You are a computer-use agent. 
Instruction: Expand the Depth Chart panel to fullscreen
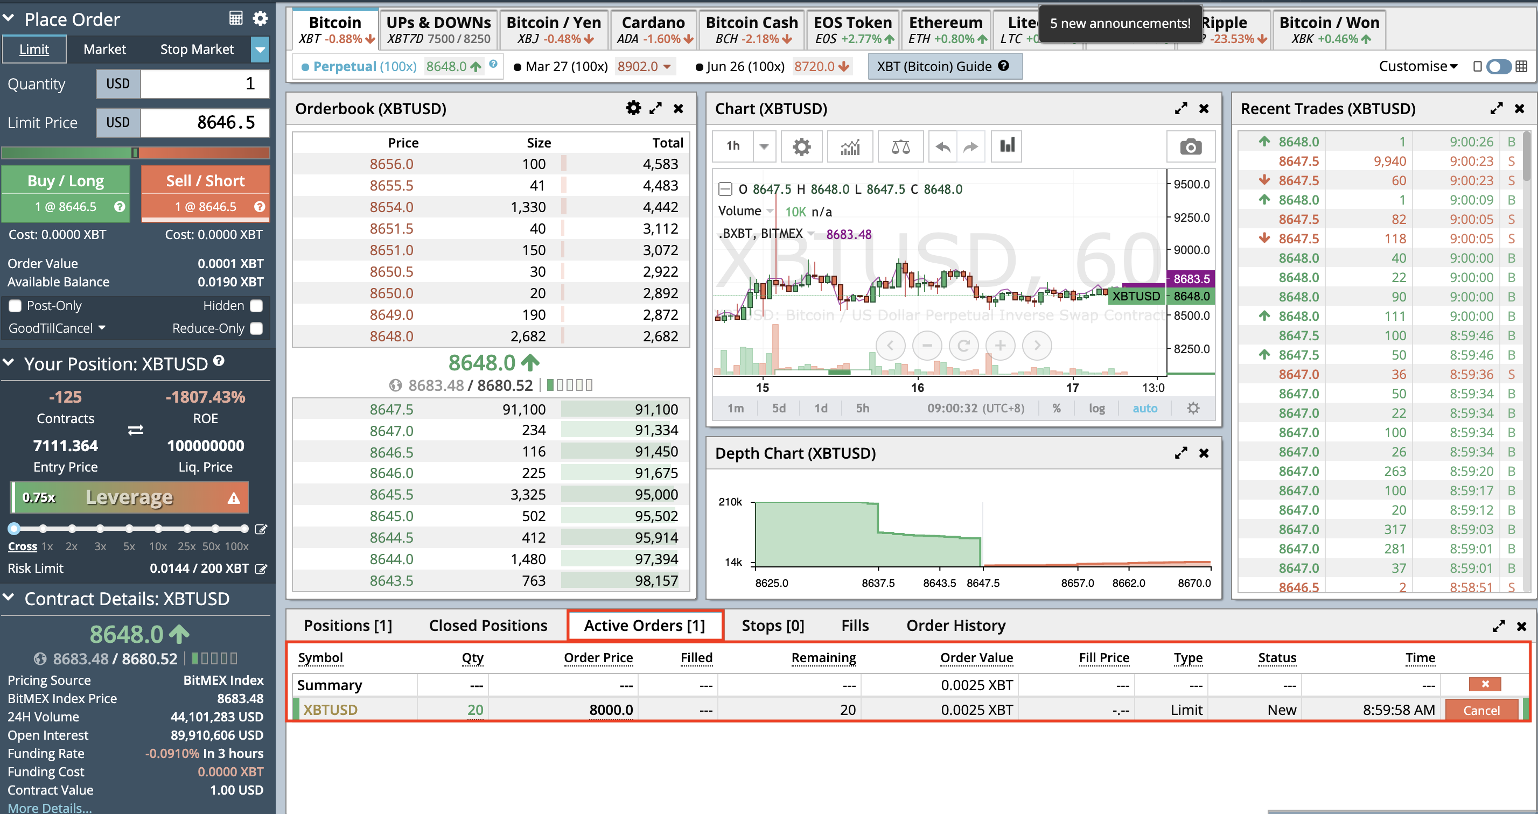click(1180, 453)
